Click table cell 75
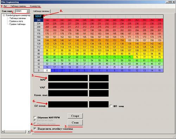 click(x=130, y=57)
